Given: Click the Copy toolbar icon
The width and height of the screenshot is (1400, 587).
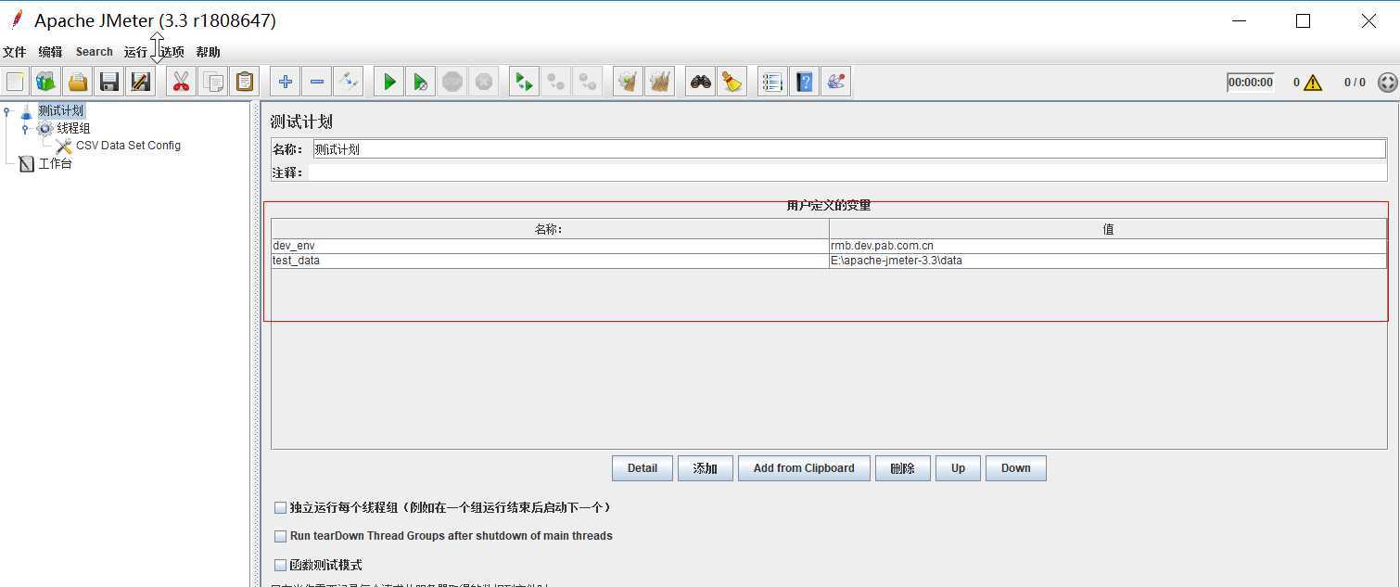Looking at the screenshot, I should tap(213, 82).
